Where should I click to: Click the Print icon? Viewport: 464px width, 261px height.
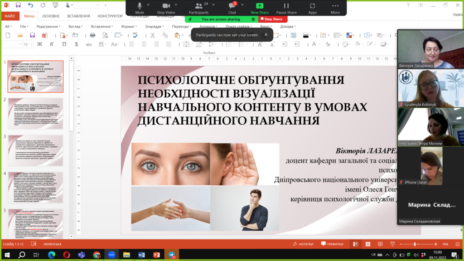[92, 35]
